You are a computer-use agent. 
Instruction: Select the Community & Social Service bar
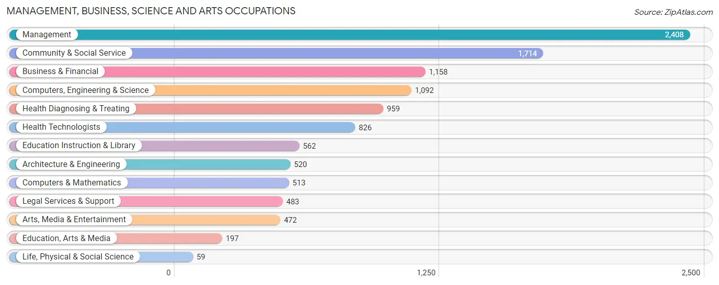click(276, 53)
